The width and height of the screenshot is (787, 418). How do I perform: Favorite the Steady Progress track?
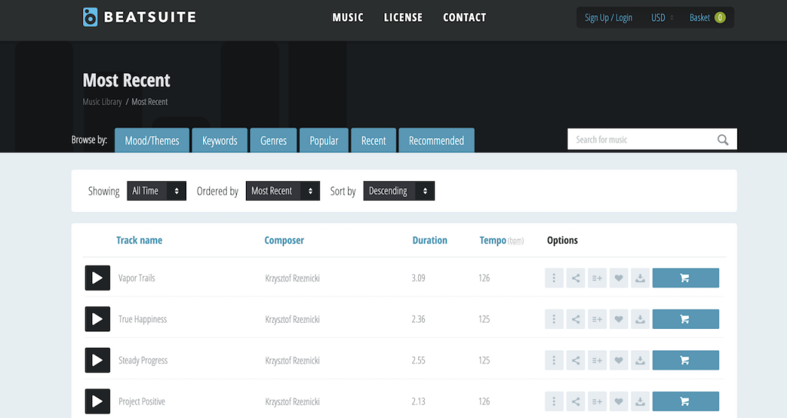619,360
